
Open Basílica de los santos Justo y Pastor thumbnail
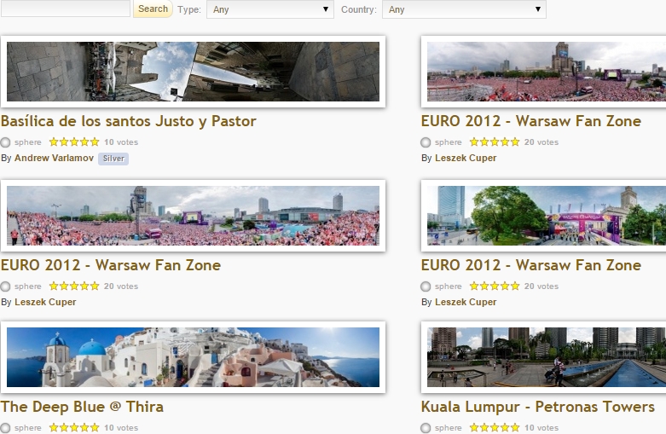tap(194, 72)
